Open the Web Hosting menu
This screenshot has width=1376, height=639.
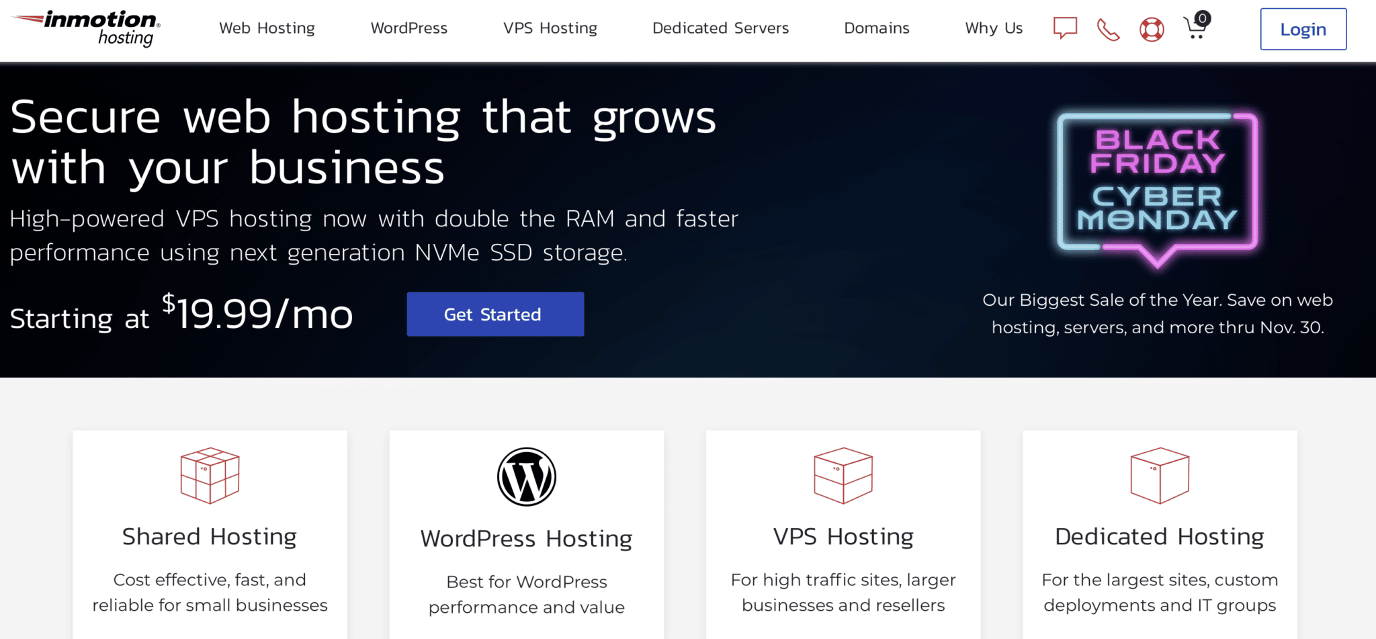pos(267,28)
